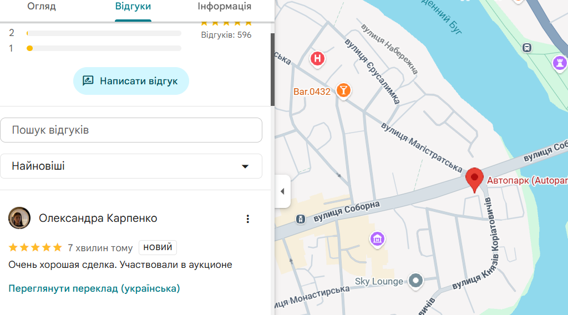
Task: Click the five-star rating of Олександра's review
Action: tap(35, 248)
